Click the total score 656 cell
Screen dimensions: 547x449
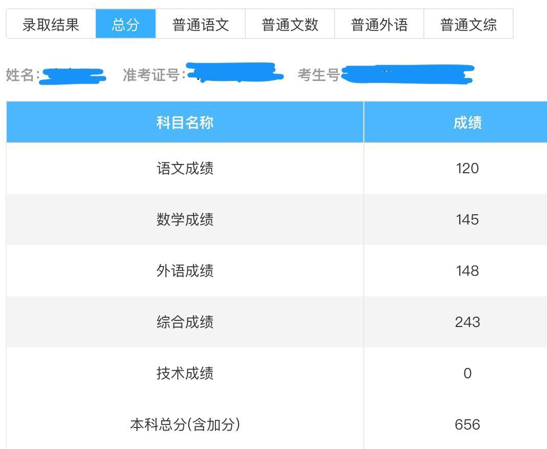tap(467, 424)
